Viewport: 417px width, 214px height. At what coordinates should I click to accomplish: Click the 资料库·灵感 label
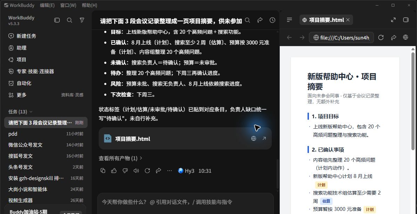72,95
